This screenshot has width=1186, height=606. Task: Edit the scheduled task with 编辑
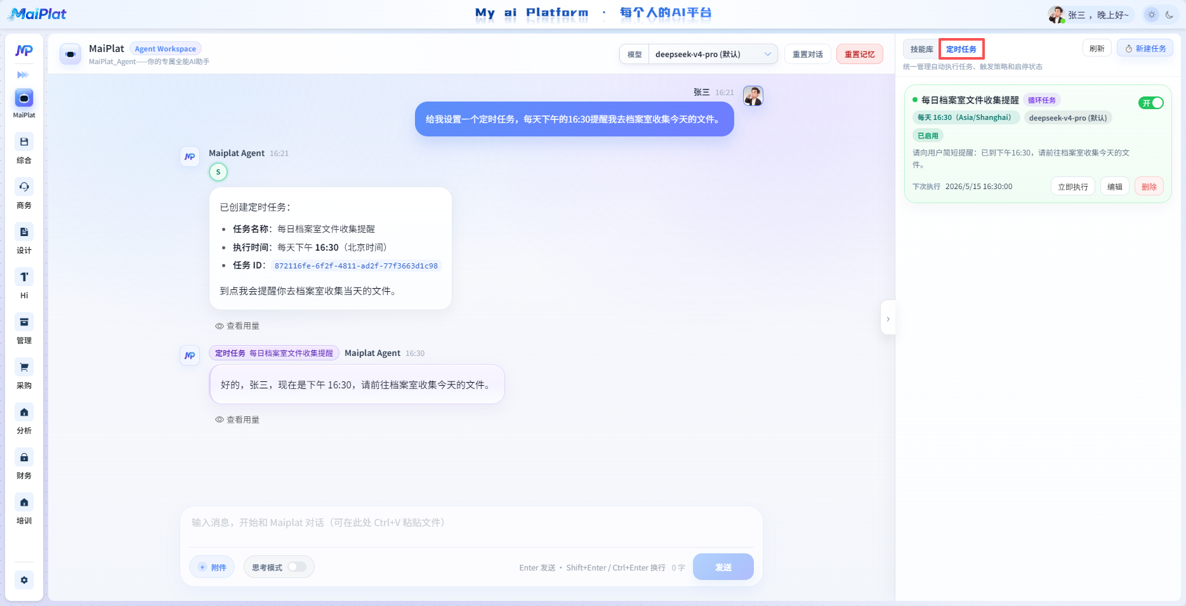click(1114, 187)
